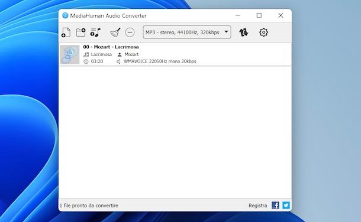
Task: Click the 03:20 duration text
Action: (x=97, y=61)
